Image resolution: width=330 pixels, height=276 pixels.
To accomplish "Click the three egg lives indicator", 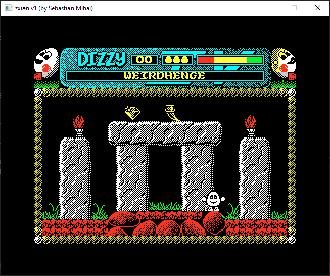I will 177,60.
